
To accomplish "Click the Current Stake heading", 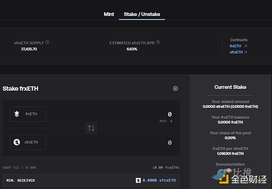I will coord(230,87).
